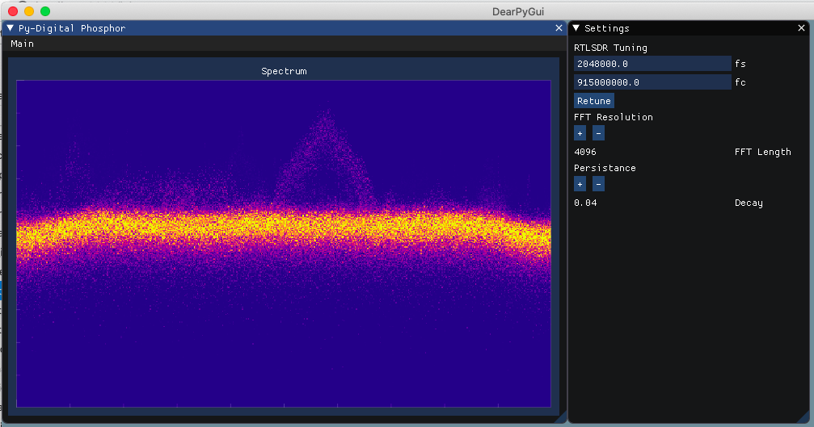Close the Settings window
Viewport: 814px width, 427px height.
tap(801, 28)
